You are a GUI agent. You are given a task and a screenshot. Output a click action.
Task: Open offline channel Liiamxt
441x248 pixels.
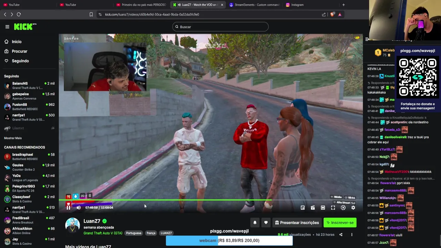coord(29,128)
